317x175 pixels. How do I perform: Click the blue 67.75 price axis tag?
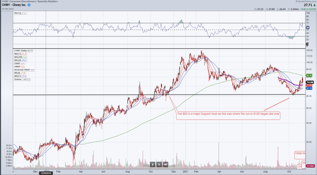click(x=309, y=88)
